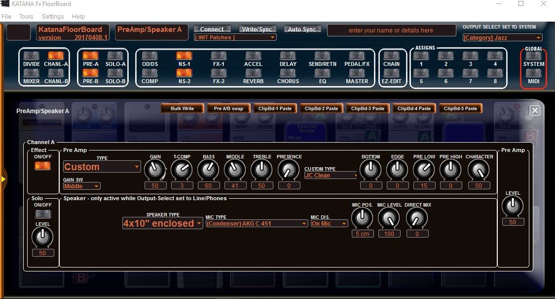
Task: Open the FX-2 effect panel
Action: pos(219,73)
